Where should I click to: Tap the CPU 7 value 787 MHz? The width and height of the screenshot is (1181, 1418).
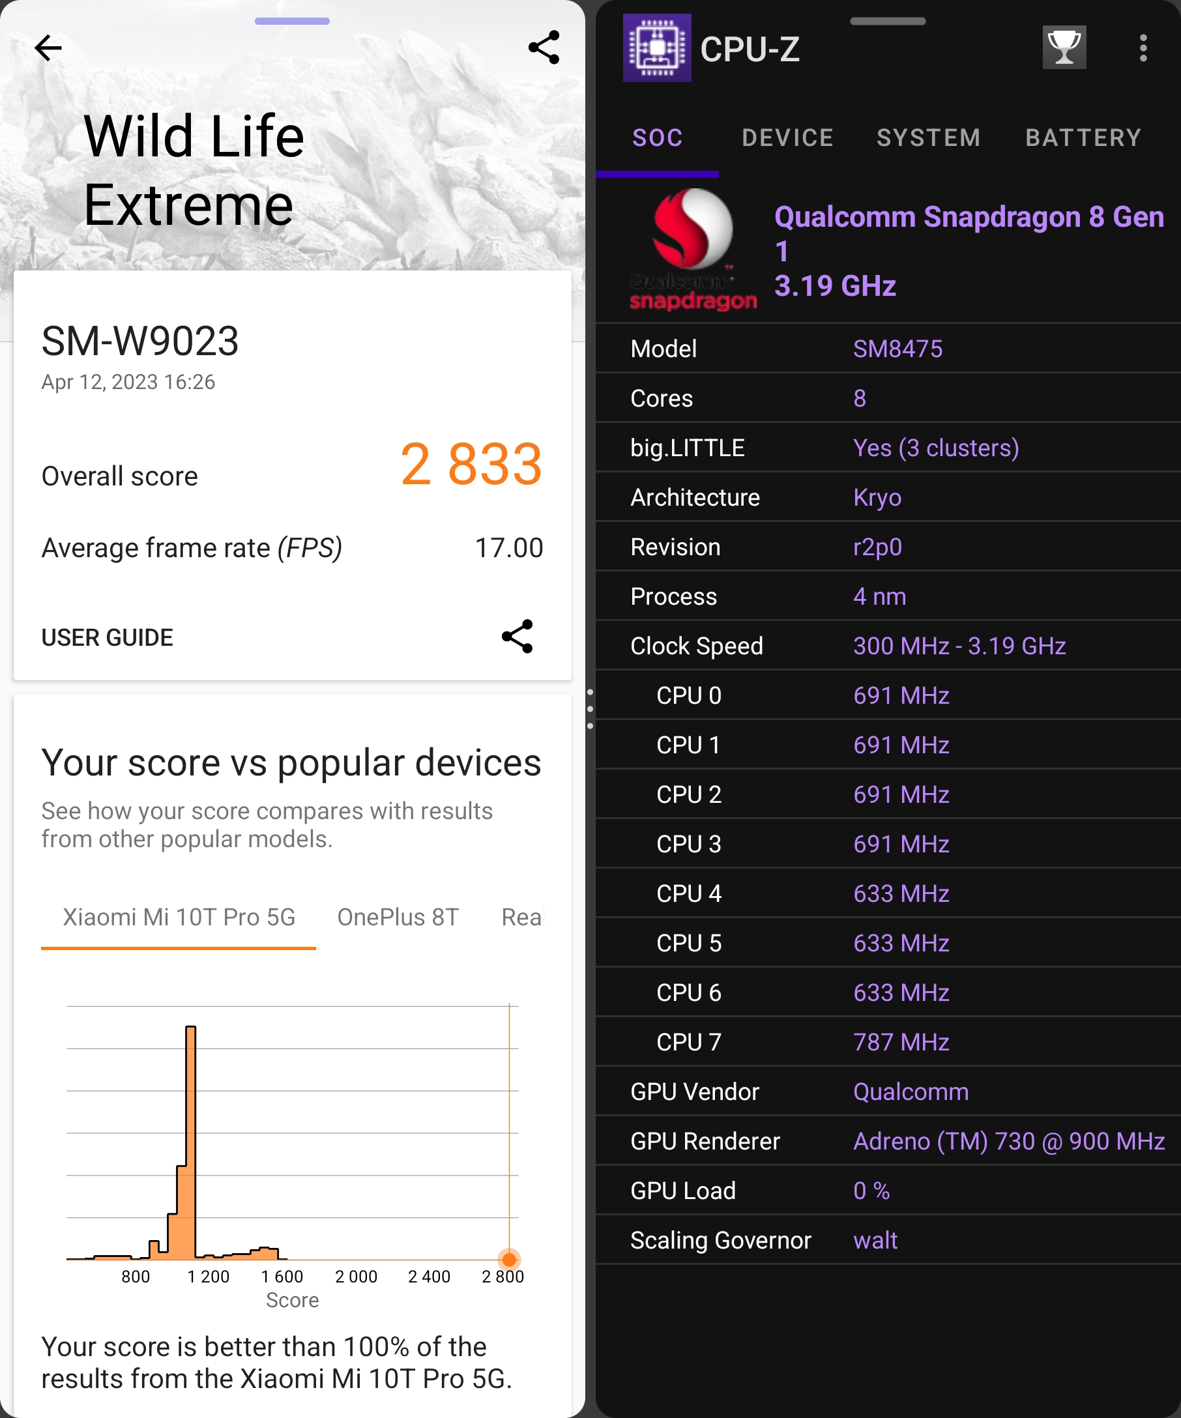[901, 1042]
